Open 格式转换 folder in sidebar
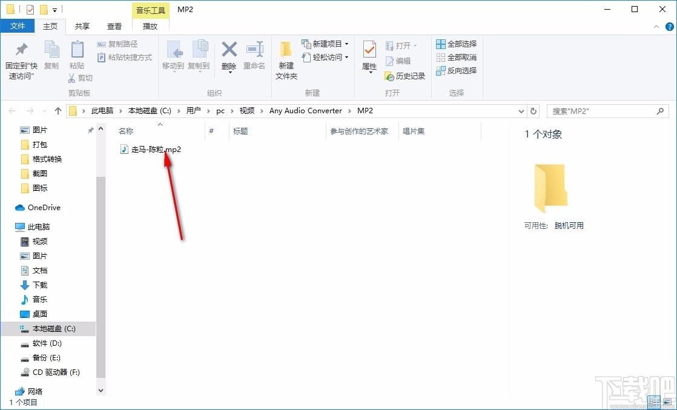The width and height of the screenshot is (677, 410). [41, 159]
